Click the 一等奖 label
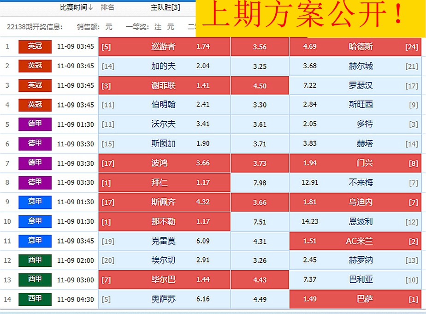 pyautogui.click(x=137, y=27)
